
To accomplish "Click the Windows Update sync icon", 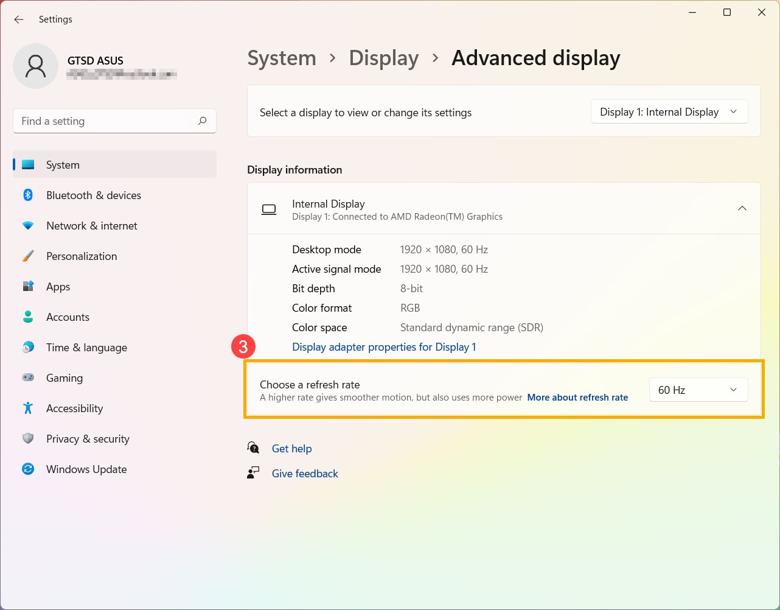I will click(28, 469).
